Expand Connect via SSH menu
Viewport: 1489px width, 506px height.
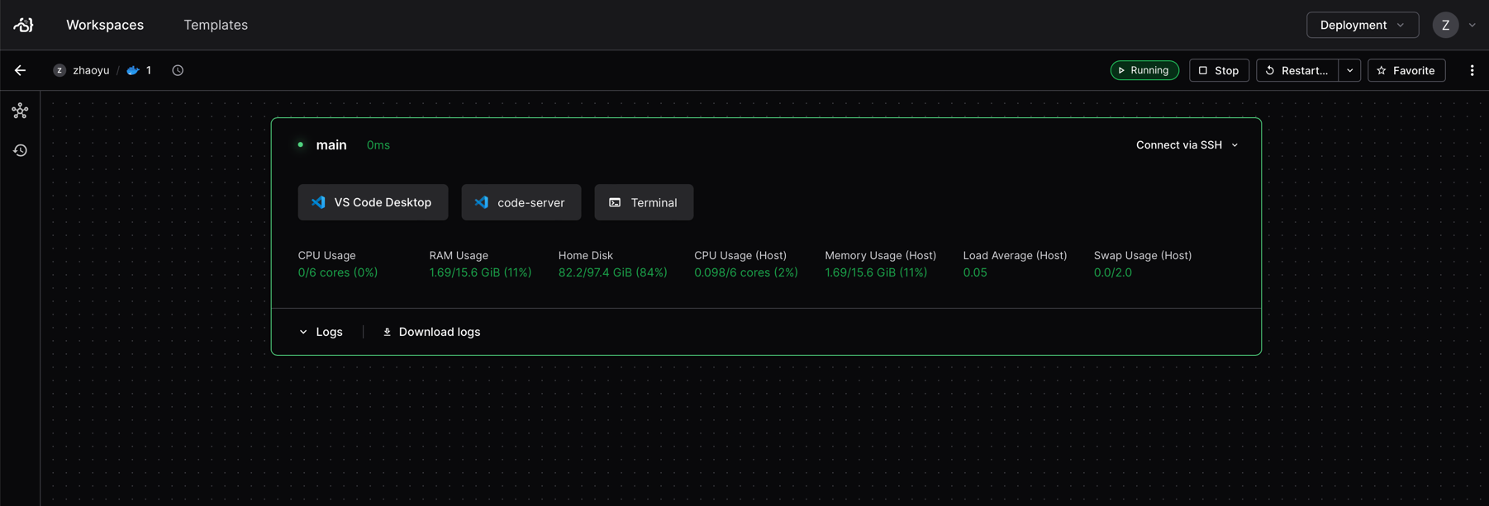(x=1187, y=145)
